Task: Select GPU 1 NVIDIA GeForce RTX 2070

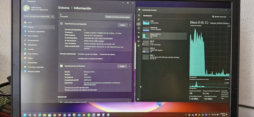Action: (x=164, y=57)
